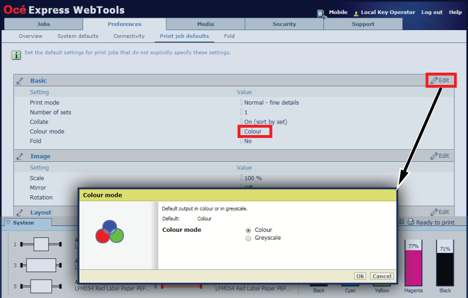468x298 pixels.
Task: Click the Magenta ink level bar
Action: click(x=413, y=263)
